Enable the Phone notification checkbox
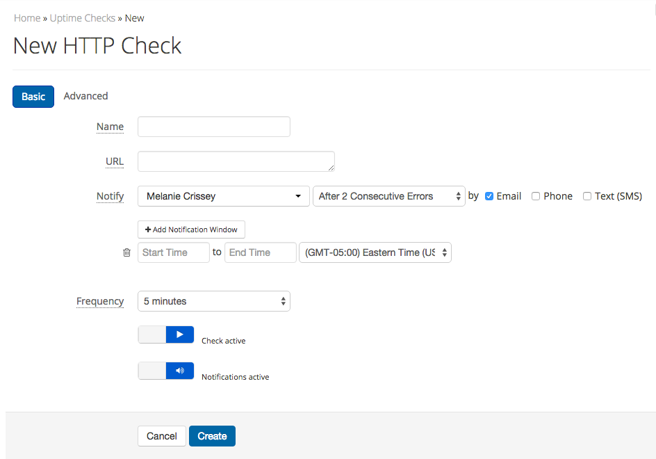The height and width of the screenshot is (459, 656). click(536, 196)
